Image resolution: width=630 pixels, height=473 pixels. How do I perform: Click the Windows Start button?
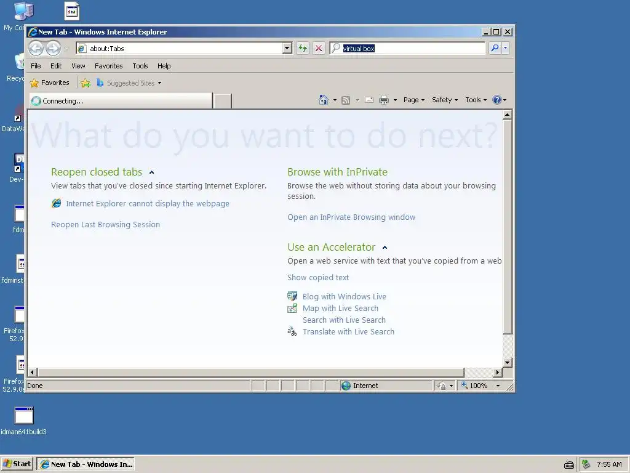[17, 464]
